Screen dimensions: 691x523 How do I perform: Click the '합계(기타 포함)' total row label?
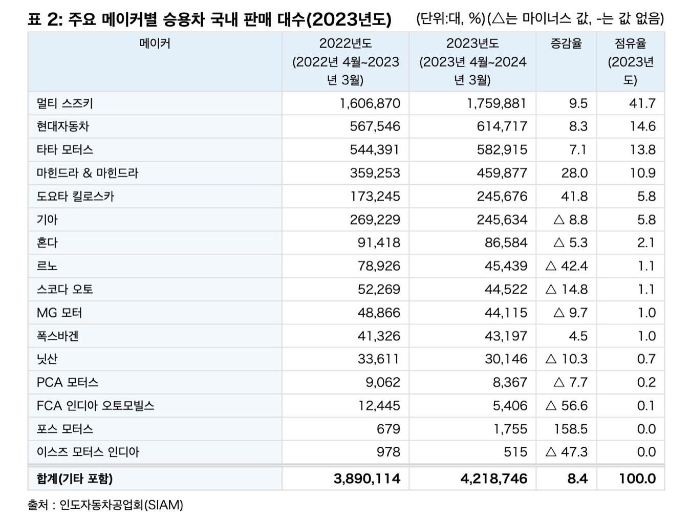[74, 479]
